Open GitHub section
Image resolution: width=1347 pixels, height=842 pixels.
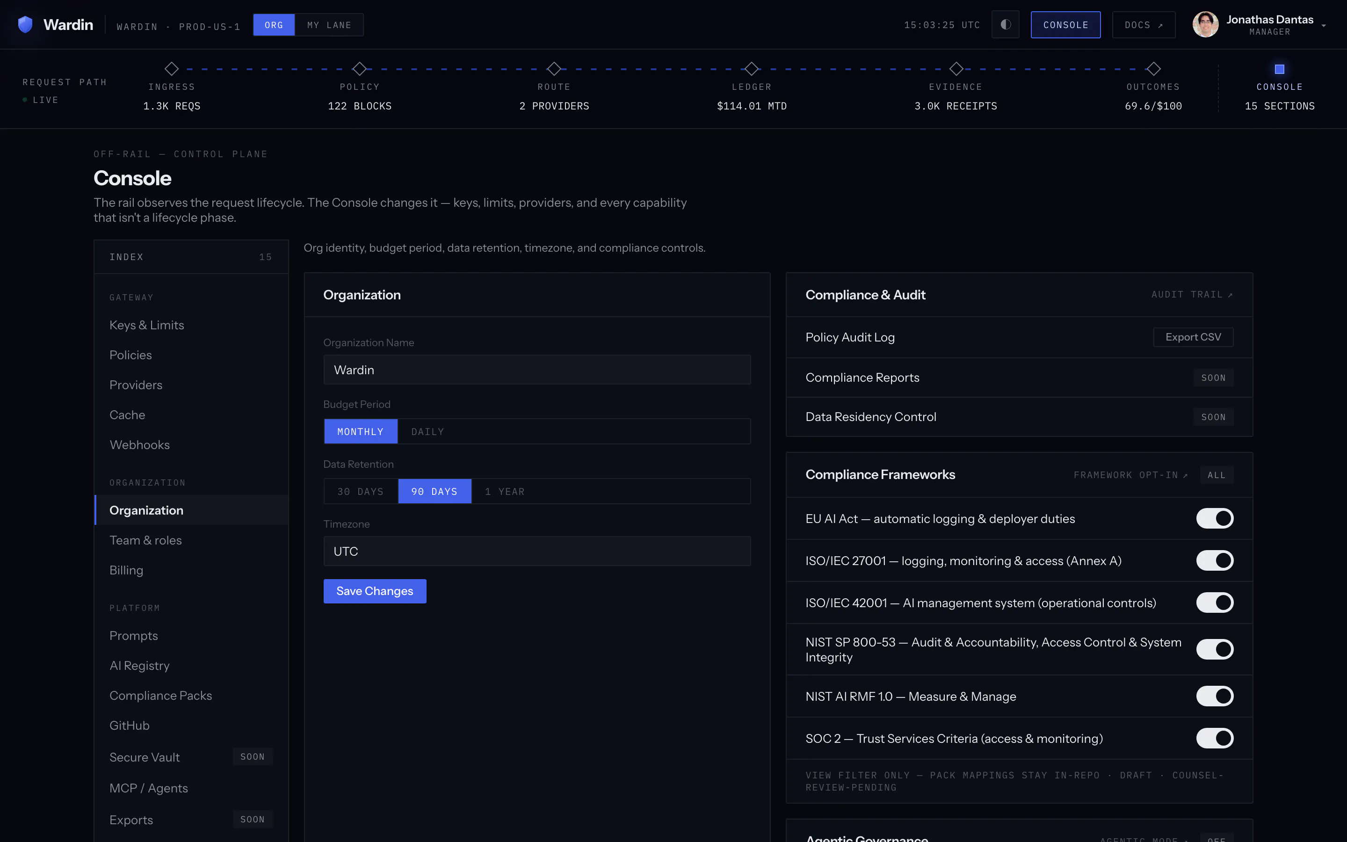point(191,726)
